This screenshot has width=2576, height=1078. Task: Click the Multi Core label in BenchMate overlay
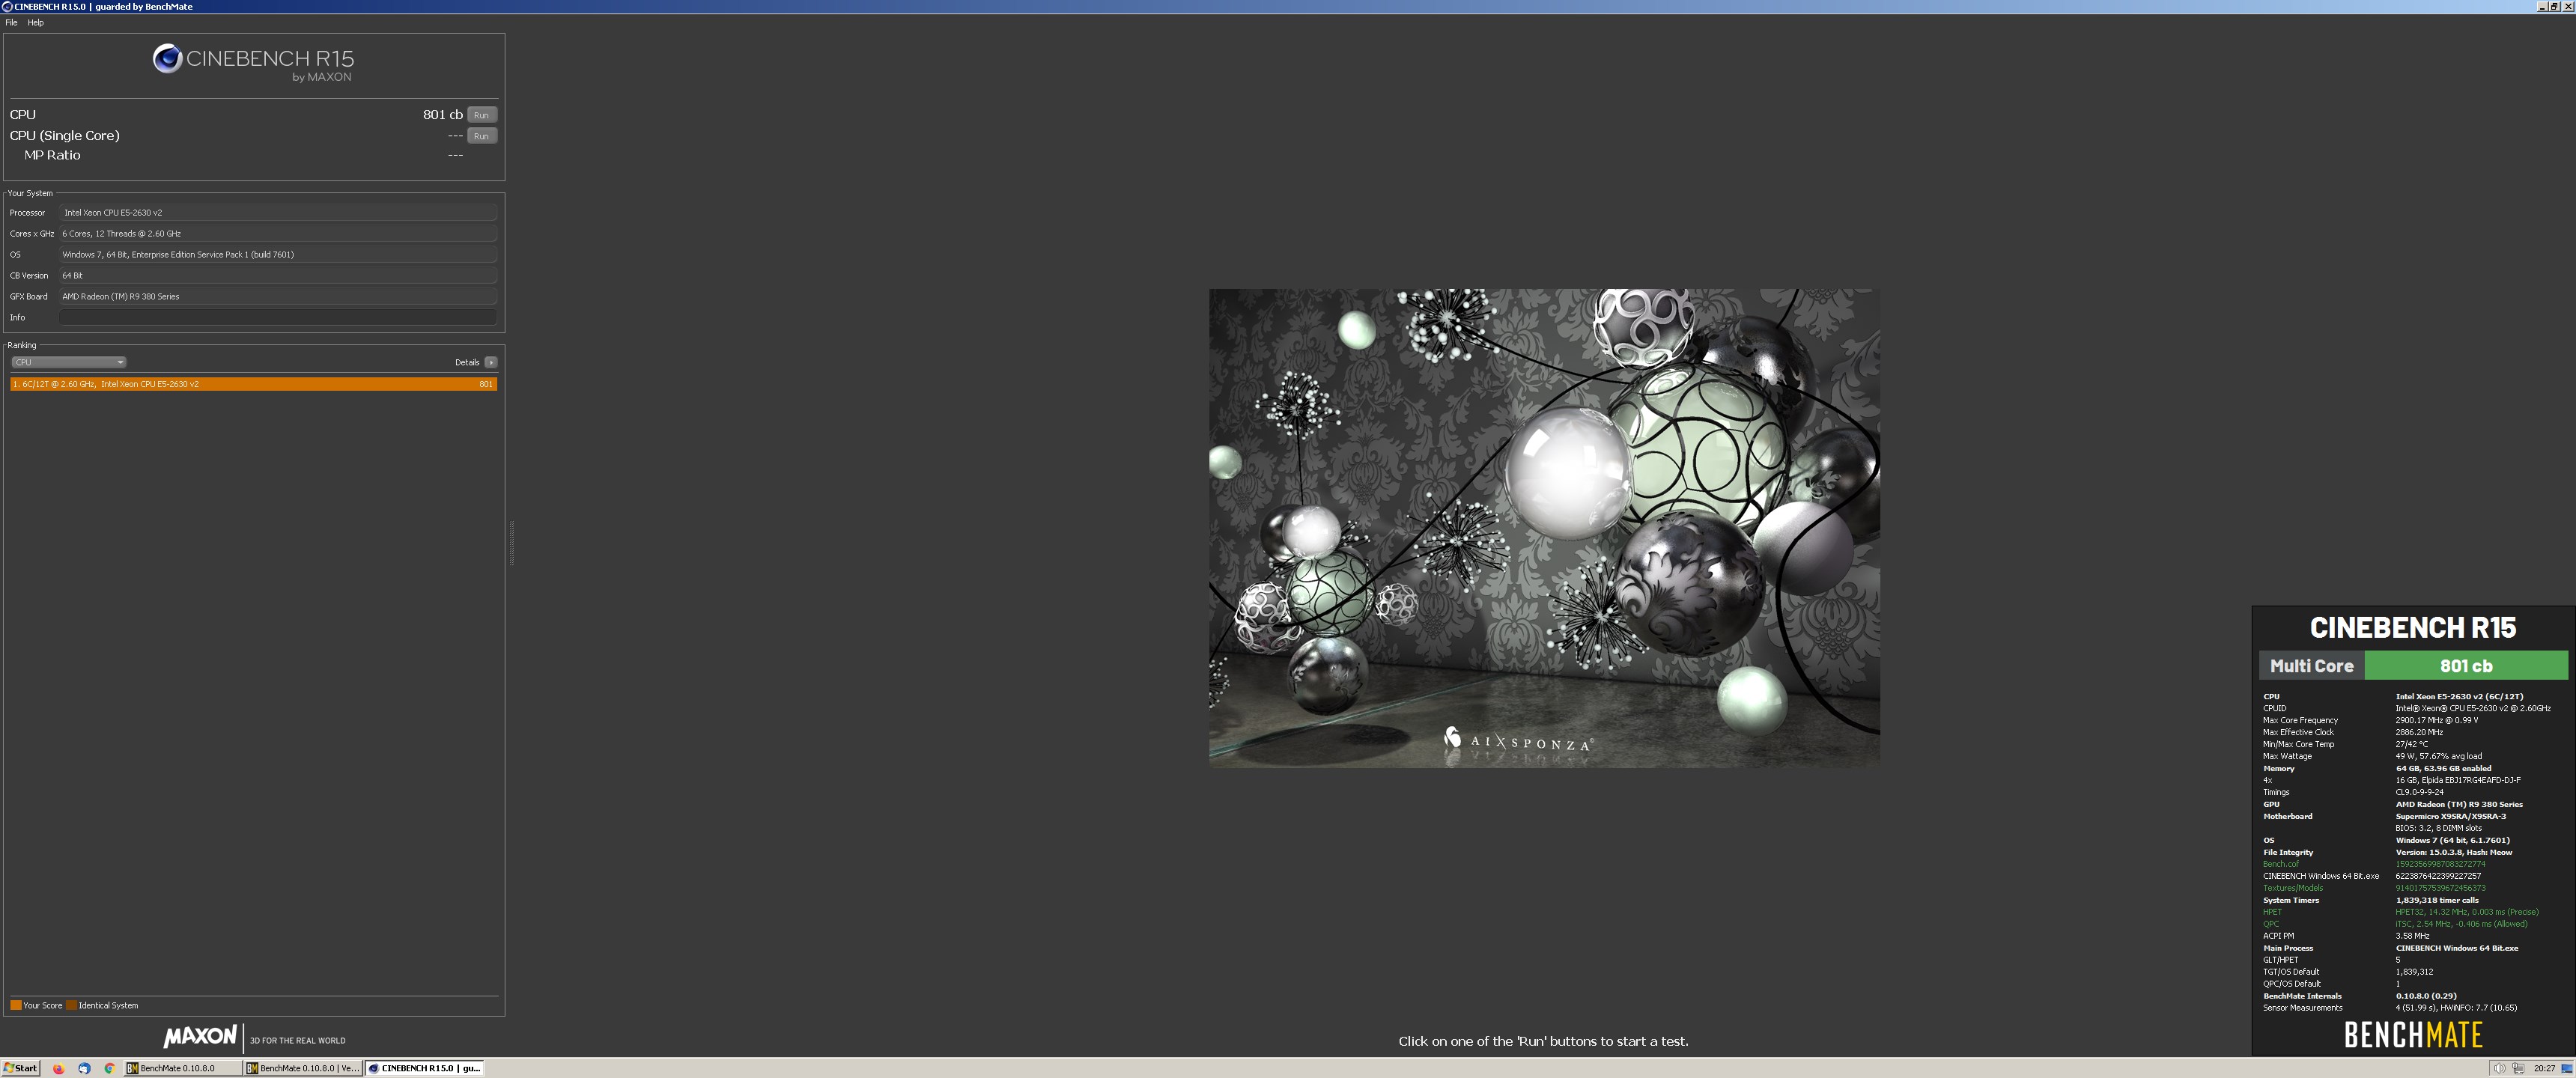click(x=2311, y=665)
